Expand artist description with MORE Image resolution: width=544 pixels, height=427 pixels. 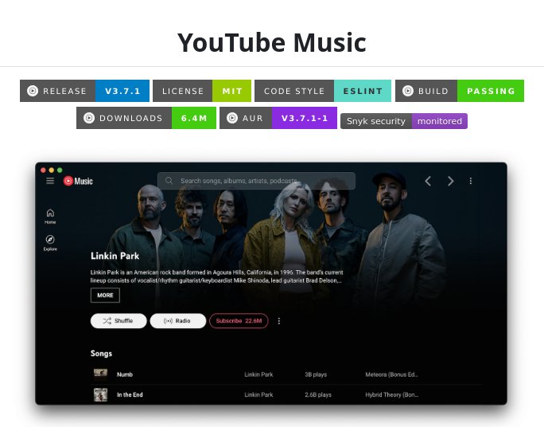pos(105,296)
